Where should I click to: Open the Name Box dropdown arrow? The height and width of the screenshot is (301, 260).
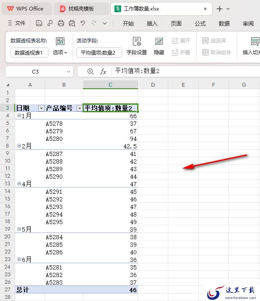[x=69, y=71]
